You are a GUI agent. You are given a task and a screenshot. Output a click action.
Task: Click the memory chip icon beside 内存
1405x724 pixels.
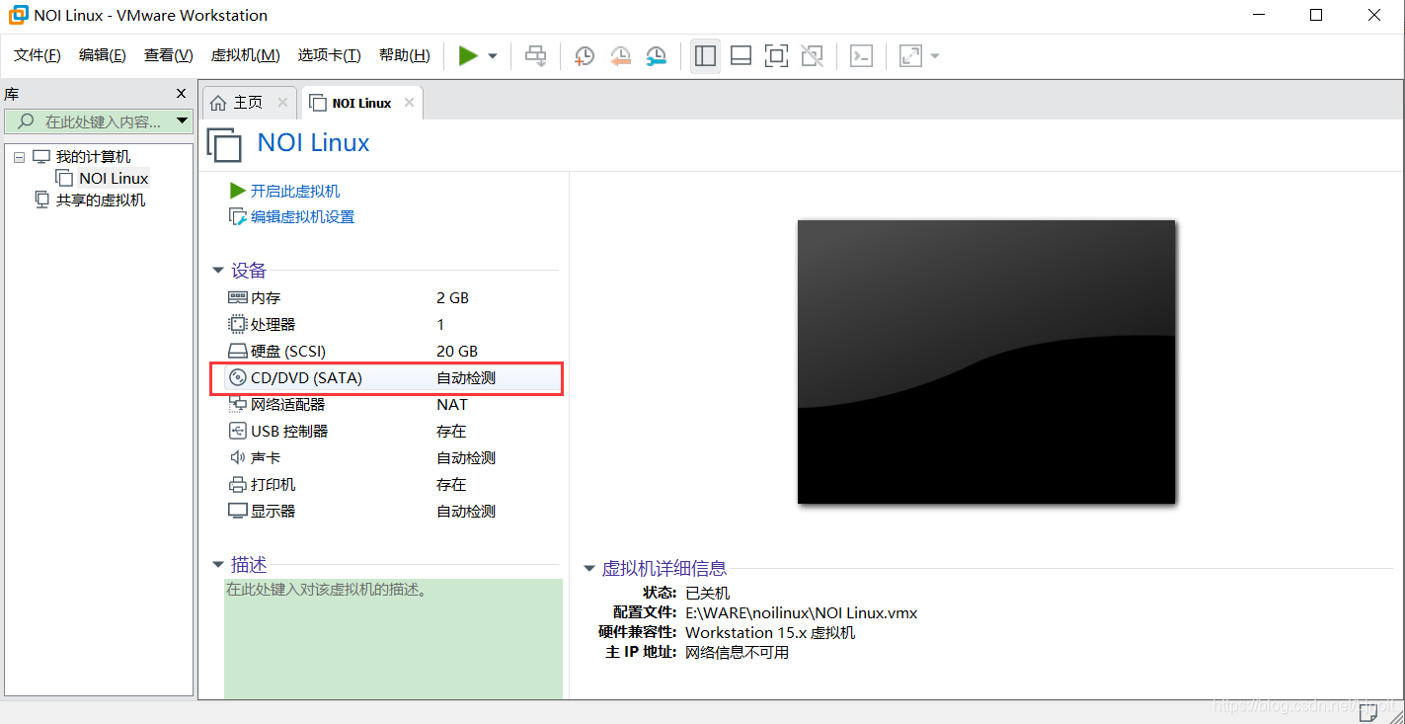[x=237, y=298]
